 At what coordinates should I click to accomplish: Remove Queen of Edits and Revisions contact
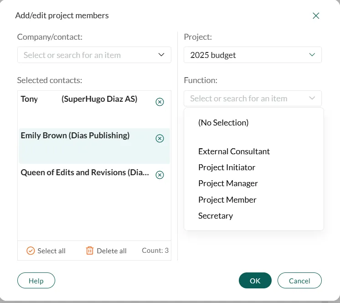[x=160, y=175]
